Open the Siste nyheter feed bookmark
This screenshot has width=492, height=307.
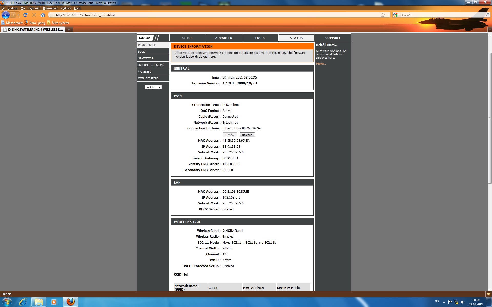(x=58, y=23)
